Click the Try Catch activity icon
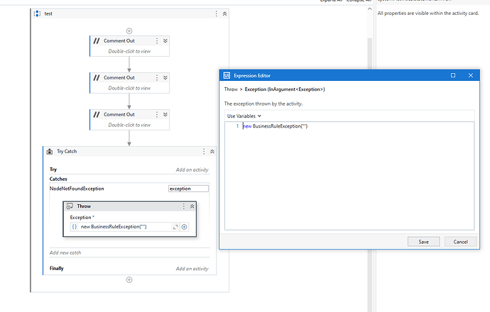490x312 pixels. tap(50, 151)
